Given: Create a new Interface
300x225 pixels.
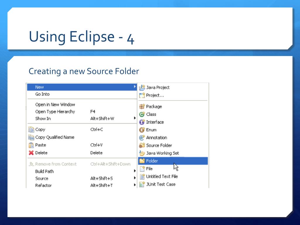Looking at the screenshot, I should click(x=173, y=122).
